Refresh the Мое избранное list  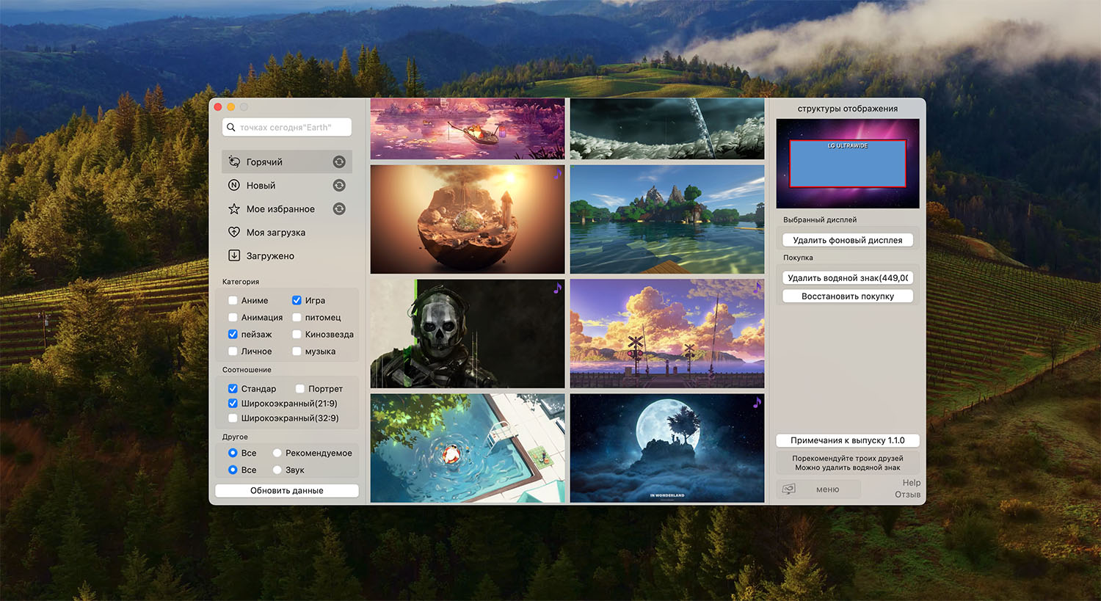tap(339, 209)
